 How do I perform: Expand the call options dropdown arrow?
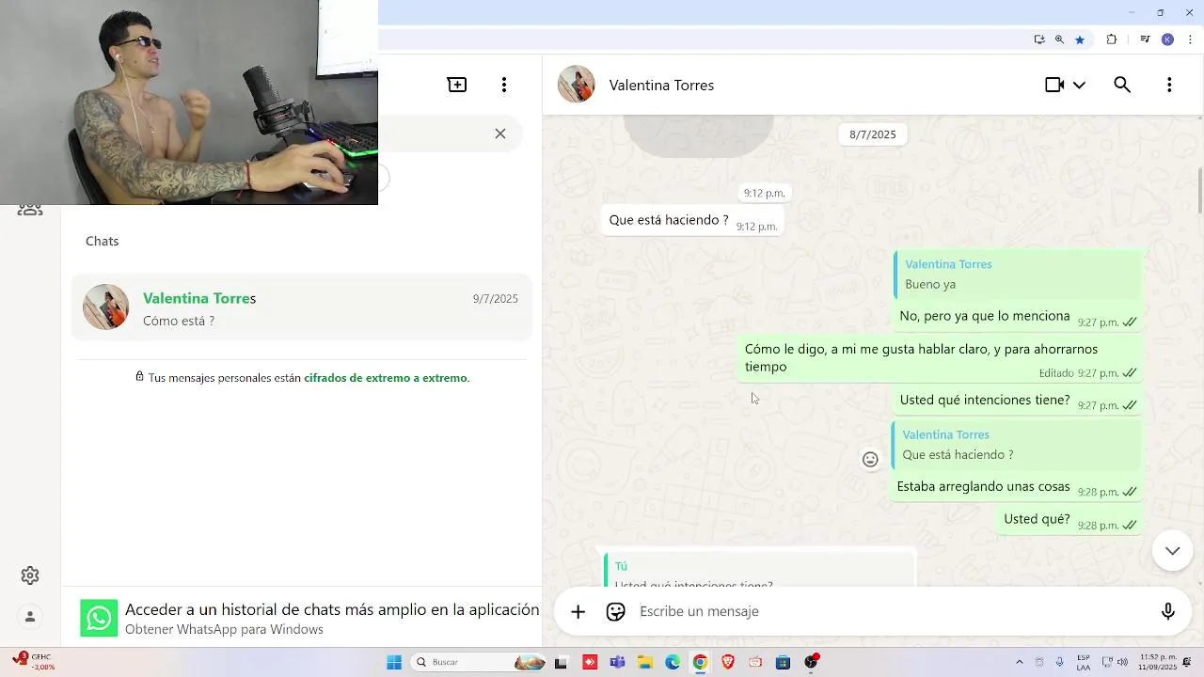[1079, 85]
